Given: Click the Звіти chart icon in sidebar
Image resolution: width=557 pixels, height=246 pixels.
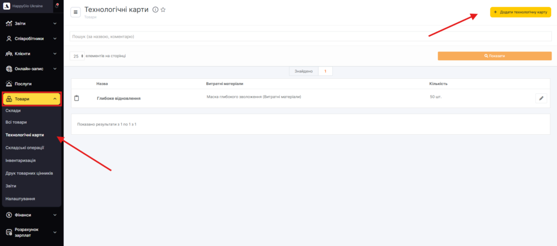Looking at the screenshot, I should click(x=9, y=24).
